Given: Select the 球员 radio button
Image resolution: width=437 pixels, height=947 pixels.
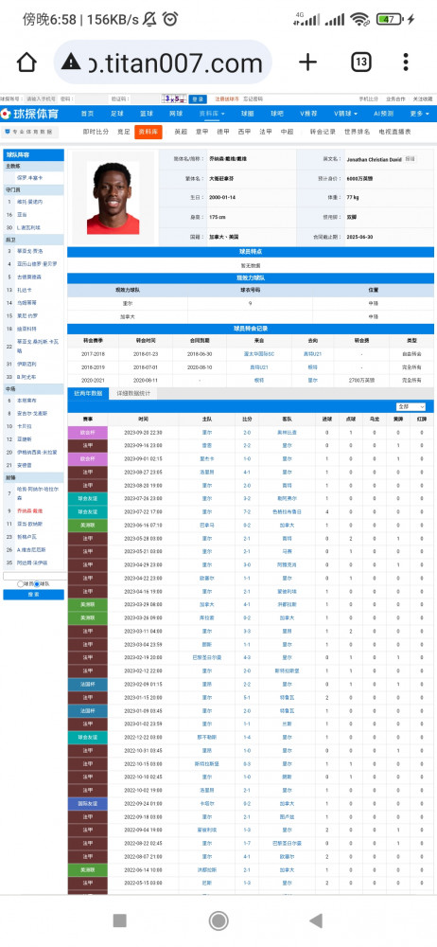Looking at the screenshot, I should [21, 584].
